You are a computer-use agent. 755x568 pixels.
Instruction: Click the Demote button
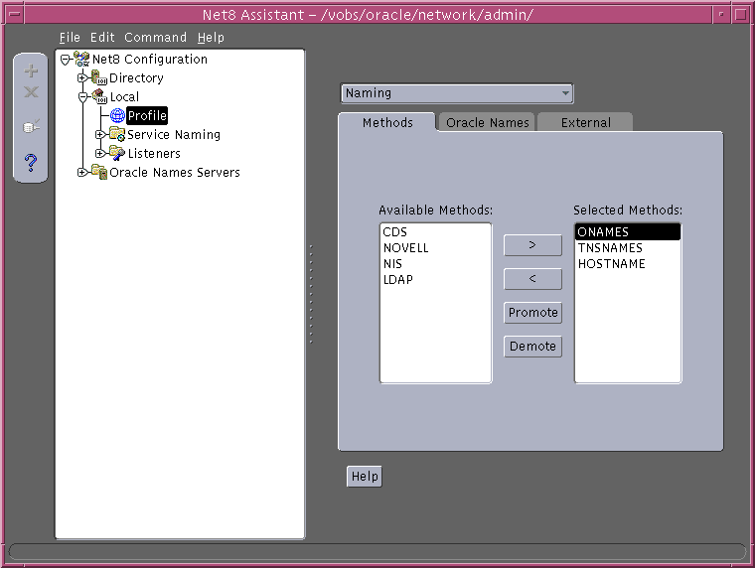point(533,347)
